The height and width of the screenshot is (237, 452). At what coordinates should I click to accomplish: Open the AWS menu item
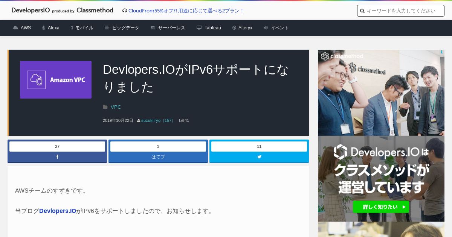click(x=26, y=28)
